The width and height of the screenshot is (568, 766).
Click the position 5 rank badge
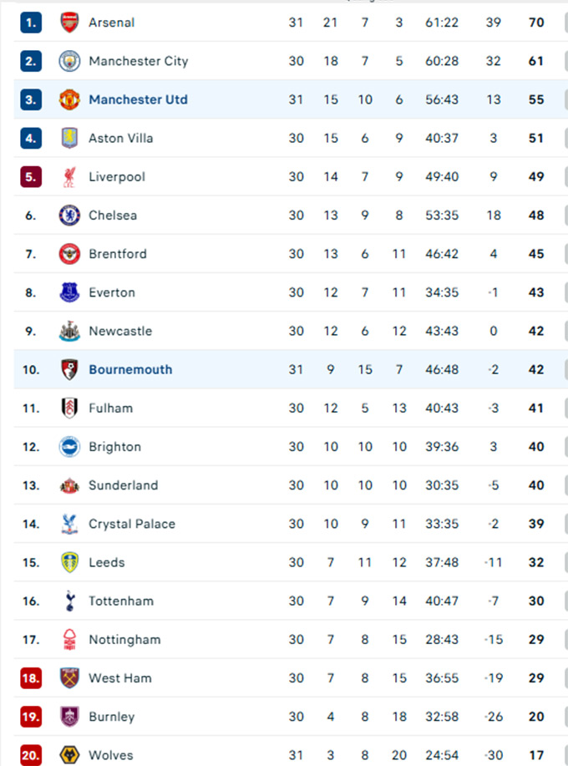click(31, 176)
